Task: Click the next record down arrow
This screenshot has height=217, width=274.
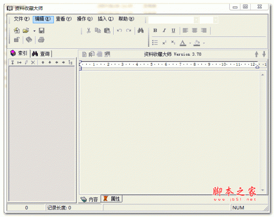Action: (264, 54)
